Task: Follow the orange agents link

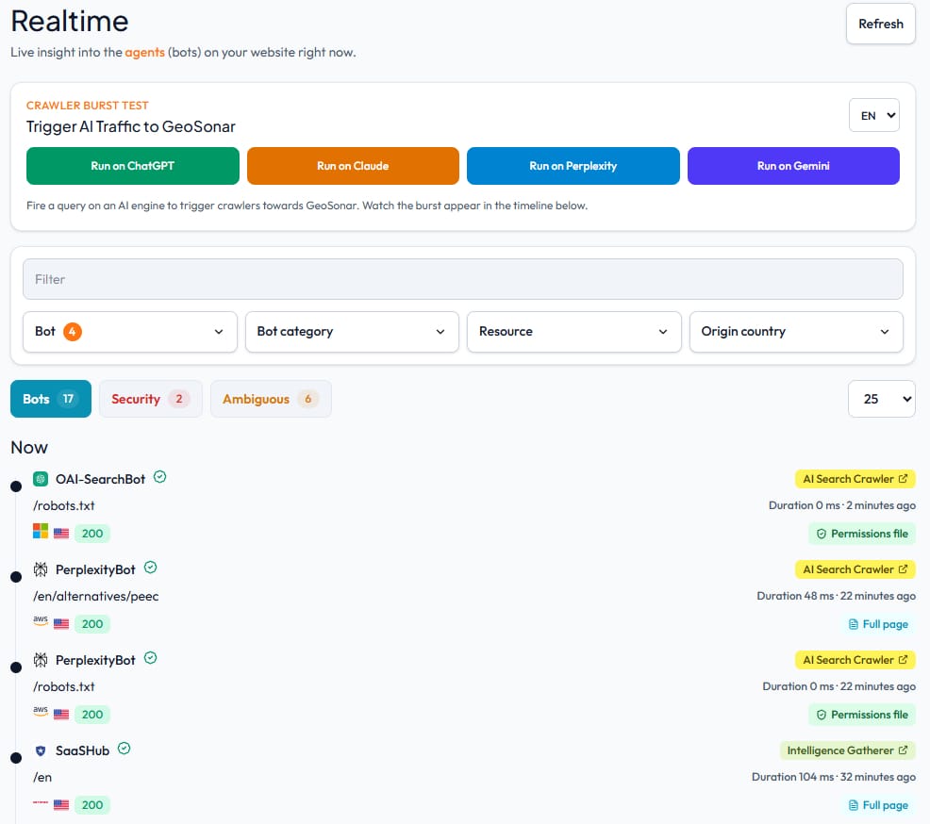Action: point(144,52)
